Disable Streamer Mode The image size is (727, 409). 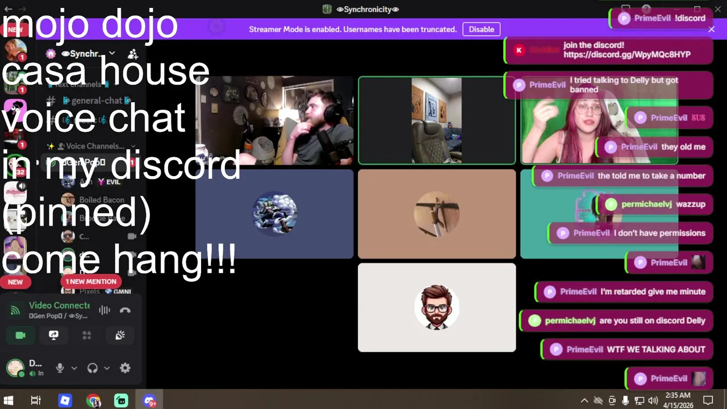point(482,30)
